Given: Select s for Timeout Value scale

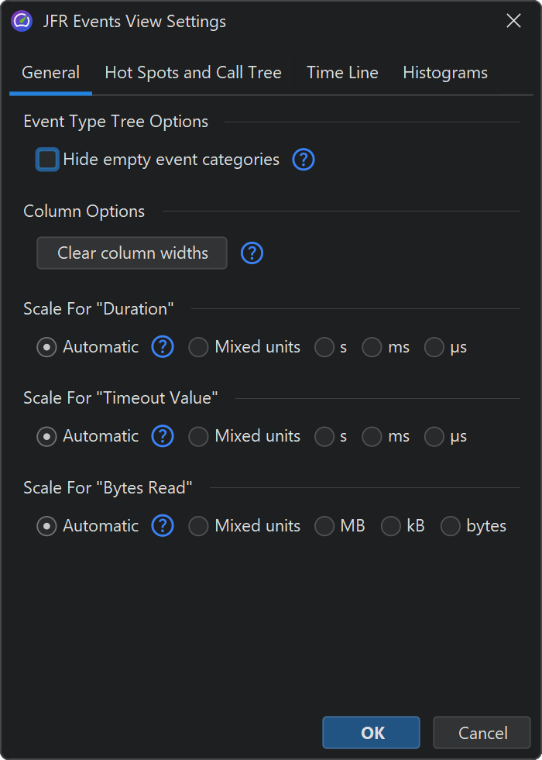Looking at the screenshot, I should click(324, 436).
